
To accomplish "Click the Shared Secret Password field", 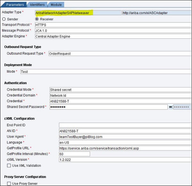I will (x=108, y=107).
